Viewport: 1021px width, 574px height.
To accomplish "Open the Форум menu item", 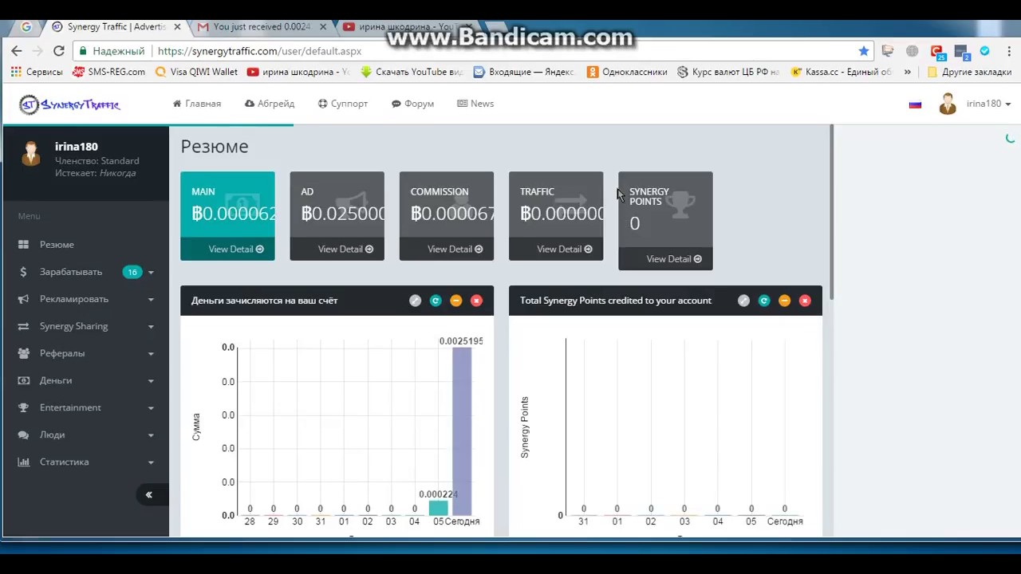I will pyautogui.click(x=413, y=104).
